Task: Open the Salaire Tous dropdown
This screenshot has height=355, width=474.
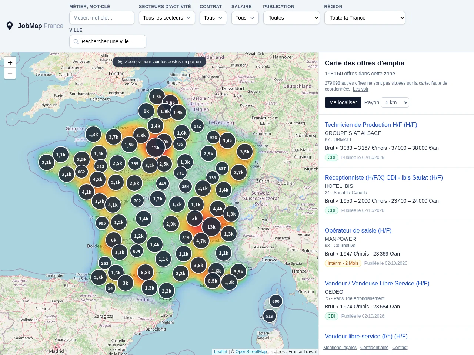Action: coord(245,18)
